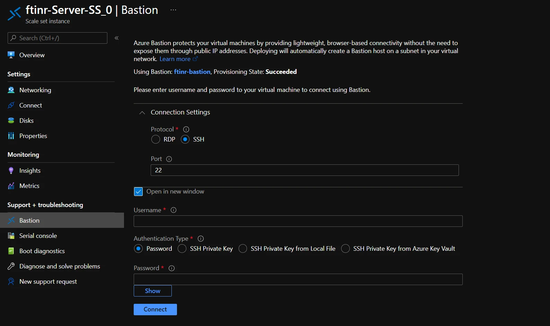Click the Bastion resource icon in header
The image size is (550, 326).
[x=14, y=14]
